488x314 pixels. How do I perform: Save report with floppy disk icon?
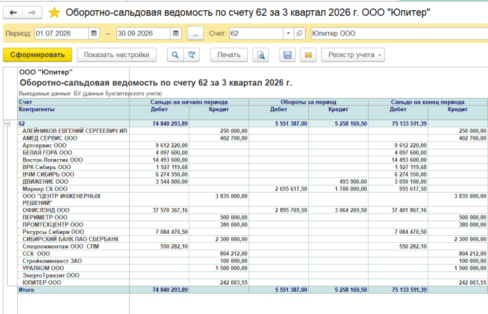287,55
